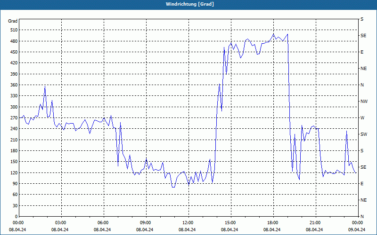Click the time label 03:00
This screenshot has height=235, width=377.
pyautogui.click(x=61, y=223)
